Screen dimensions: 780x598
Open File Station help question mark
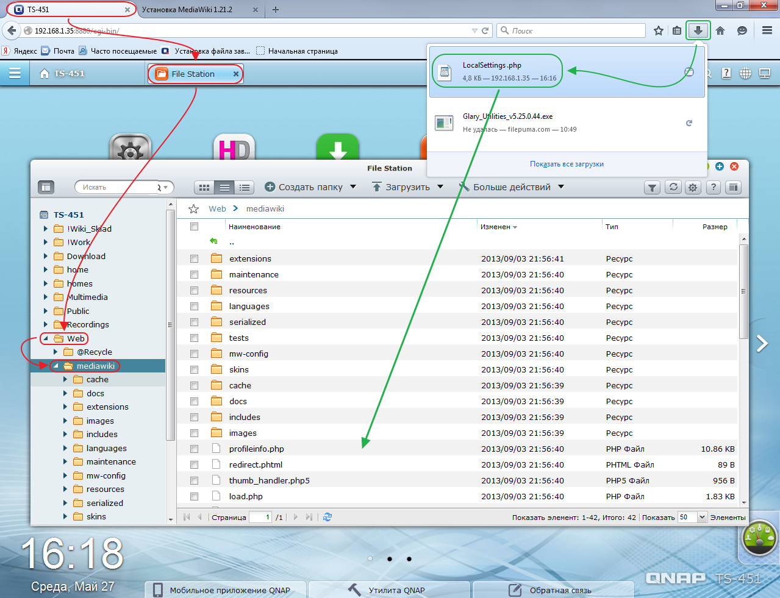(x=714, y=188)
